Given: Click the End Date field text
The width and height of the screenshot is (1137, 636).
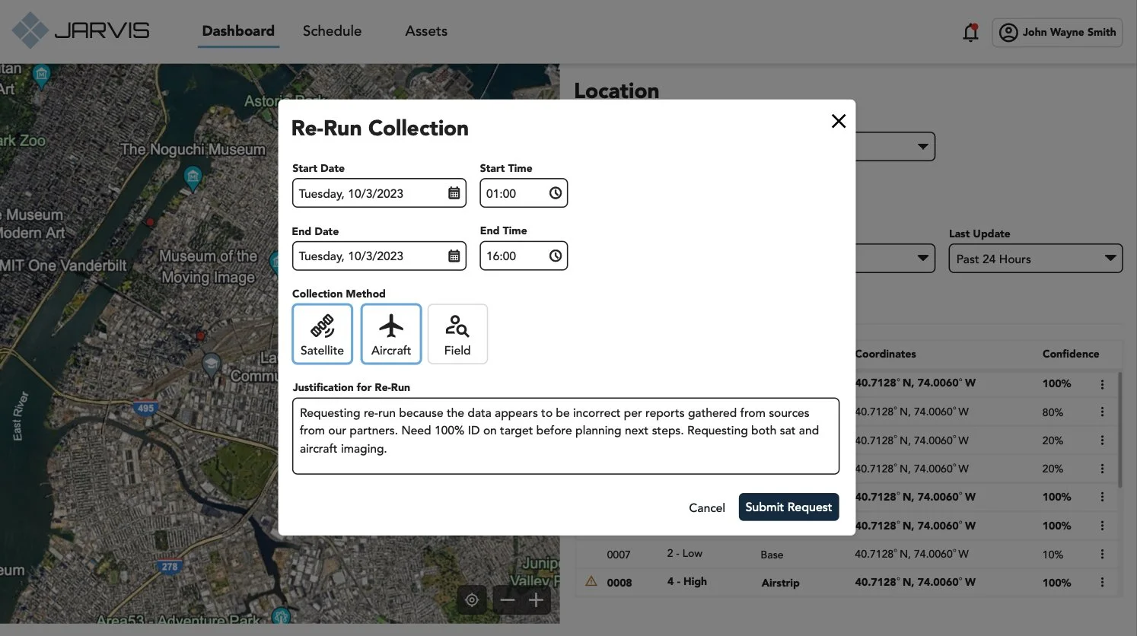Looking at the screenshot, I should [x=351, y=256].
